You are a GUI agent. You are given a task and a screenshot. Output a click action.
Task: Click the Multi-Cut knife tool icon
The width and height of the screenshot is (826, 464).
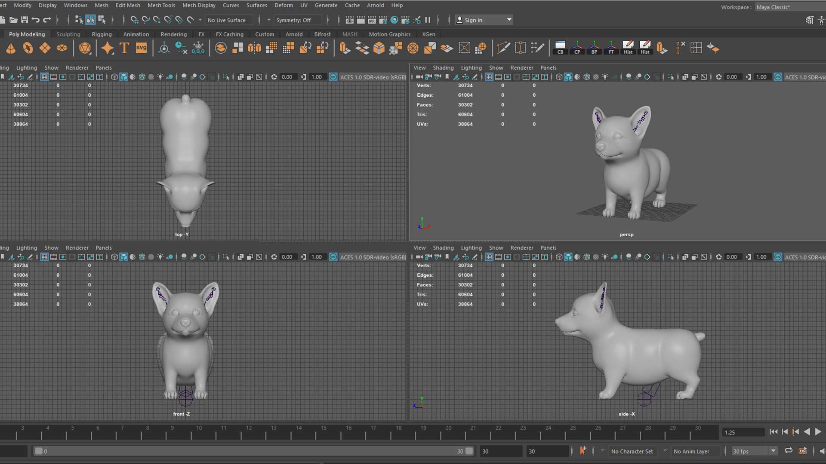503,48
